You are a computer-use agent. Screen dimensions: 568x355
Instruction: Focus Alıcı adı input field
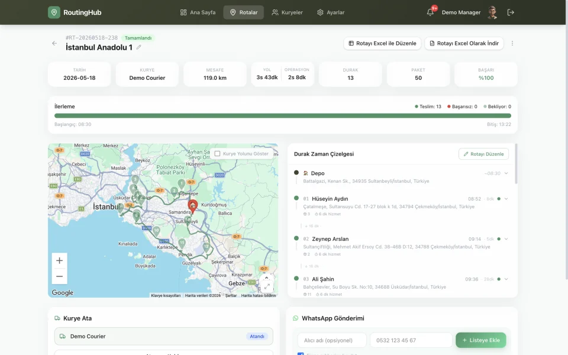click(x=332, y=340)
